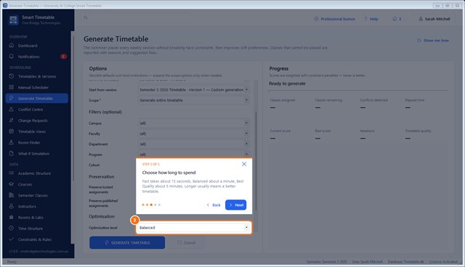Click the 'Licence: Activated' status bar text

pyautogui.click(x=443, y=262)
